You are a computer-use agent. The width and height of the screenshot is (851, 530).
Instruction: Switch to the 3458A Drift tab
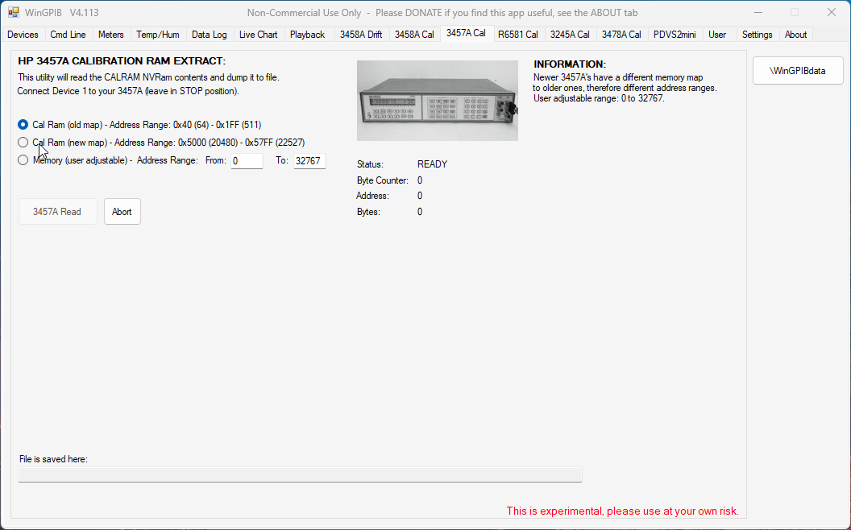tap(361, 34)
